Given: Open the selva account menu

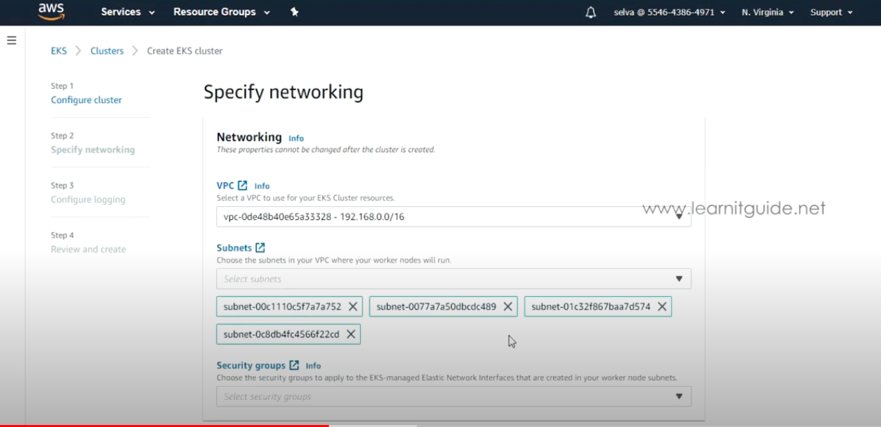Looking at the screenshot, I should point(670,13).
